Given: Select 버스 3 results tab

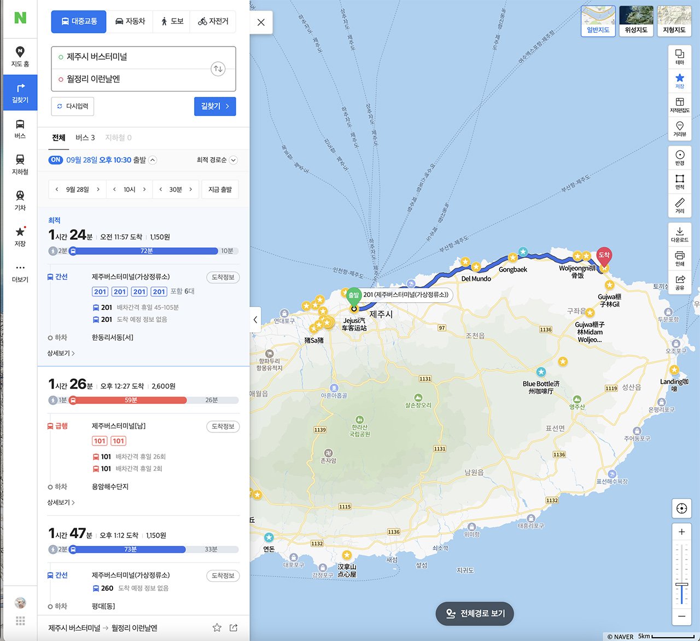Looking at the screenshot, I should point(85,138).
